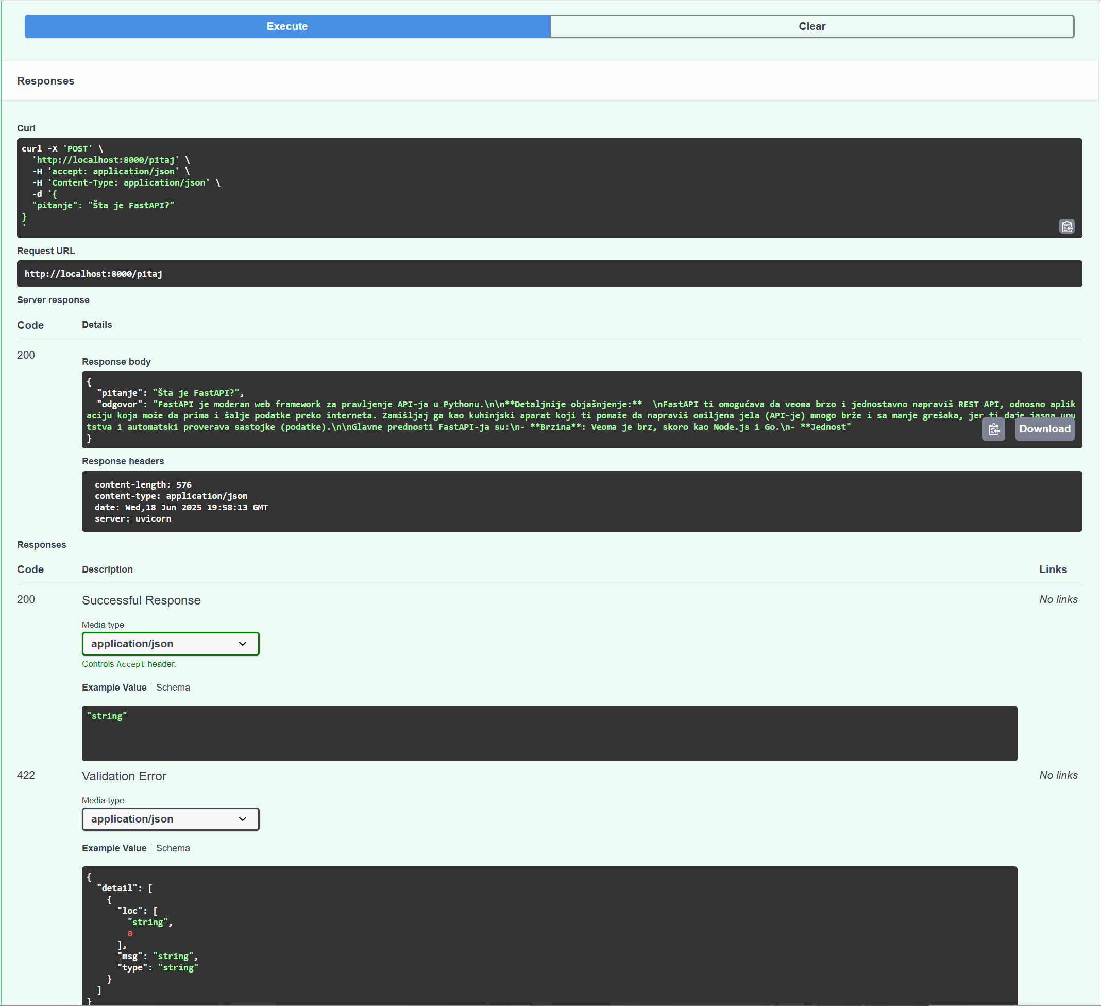Copy the curl command to clipboard
The width and height of the screenshot is (1101, 1006).
(1067, 226)
